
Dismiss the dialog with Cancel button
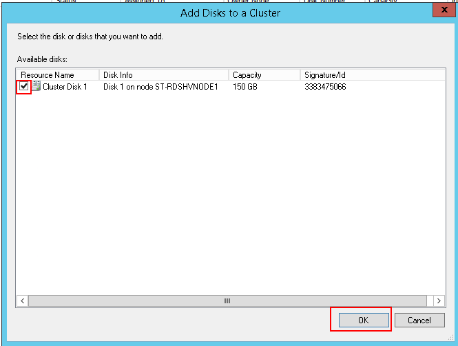pyautogui.click(x=419, y=320)
